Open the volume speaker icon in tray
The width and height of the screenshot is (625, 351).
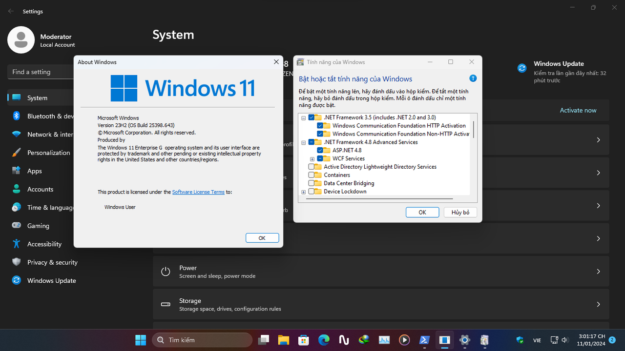565,340
